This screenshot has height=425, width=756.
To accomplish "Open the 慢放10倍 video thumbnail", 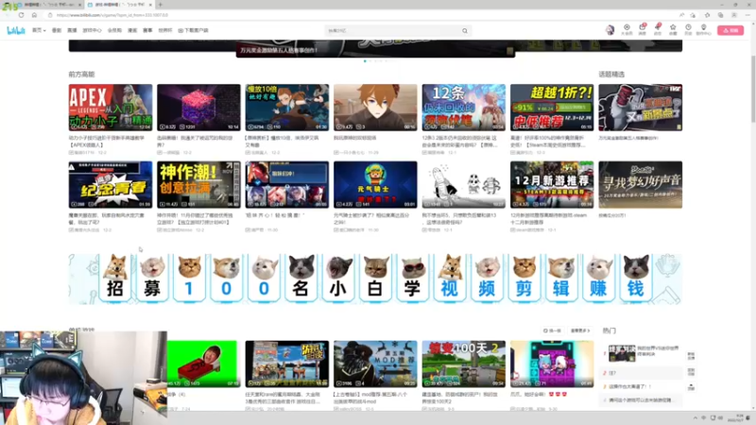I will [287, 108].
